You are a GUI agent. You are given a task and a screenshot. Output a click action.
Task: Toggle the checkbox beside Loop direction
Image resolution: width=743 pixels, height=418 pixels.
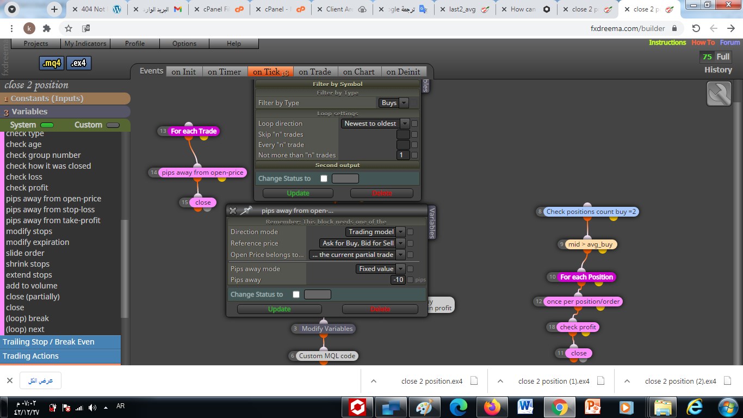[x=414, y=124]
